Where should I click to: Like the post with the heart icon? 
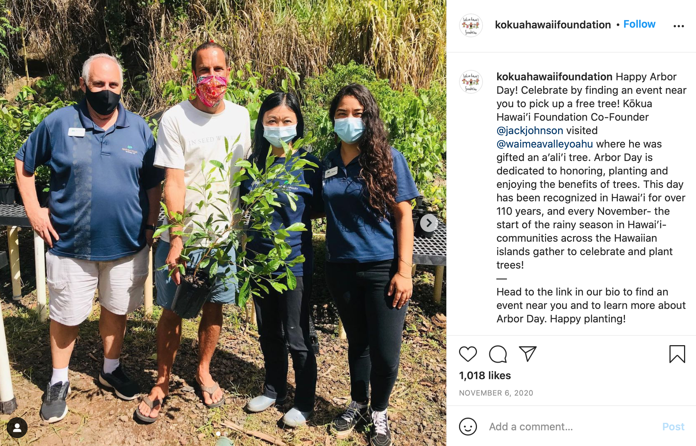coord(468,354)
